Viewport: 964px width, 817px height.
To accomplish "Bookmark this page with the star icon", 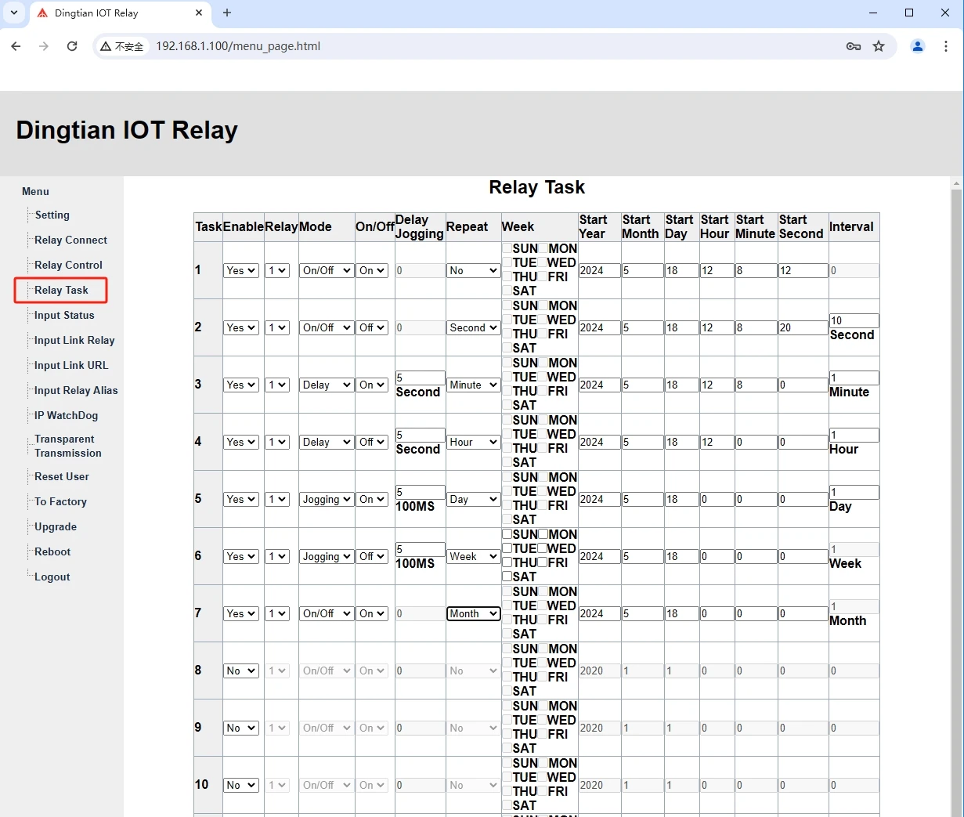I will point(879,46).
